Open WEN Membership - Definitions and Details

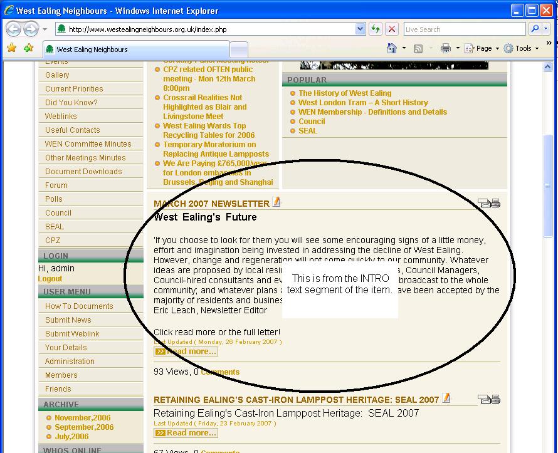(x=372, y=112)
